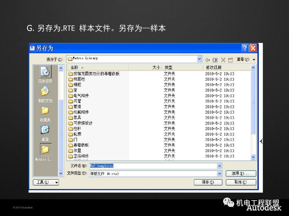Select the 轮廓 folder

click(x=75, y=134)
